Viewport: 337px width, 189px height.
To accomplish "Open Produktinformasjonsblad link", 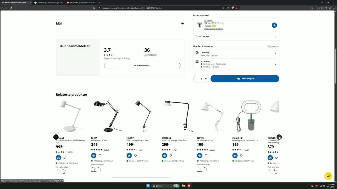I will point(214,29).
